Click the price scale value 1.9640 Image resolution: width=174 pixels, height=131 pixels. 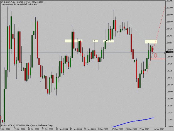tap(170, 57)
